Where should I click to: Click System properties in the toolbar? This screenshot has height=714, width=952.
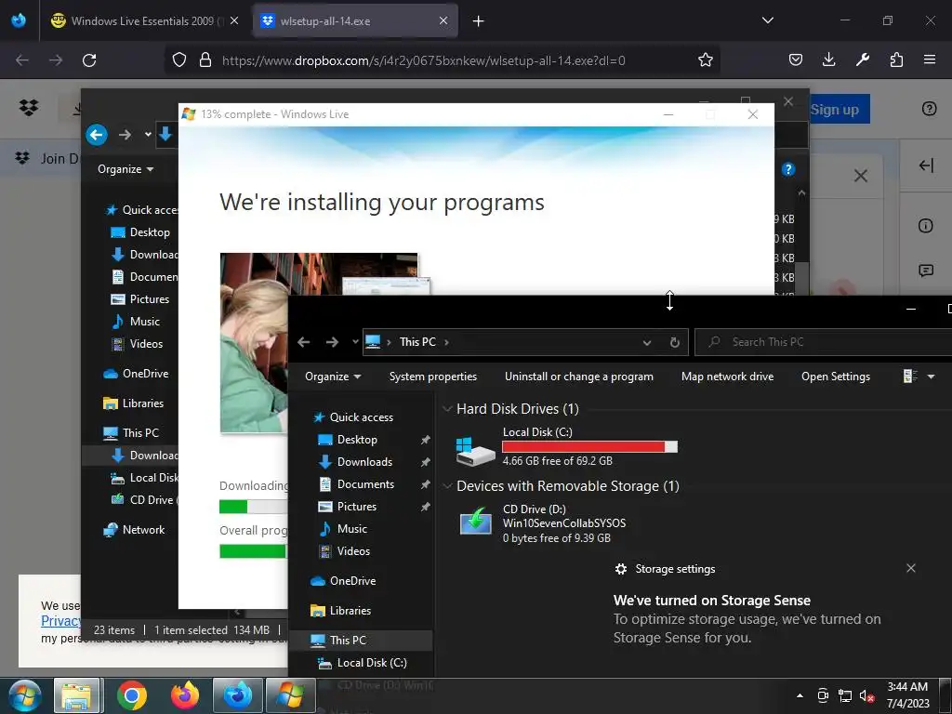click(433, 377)
